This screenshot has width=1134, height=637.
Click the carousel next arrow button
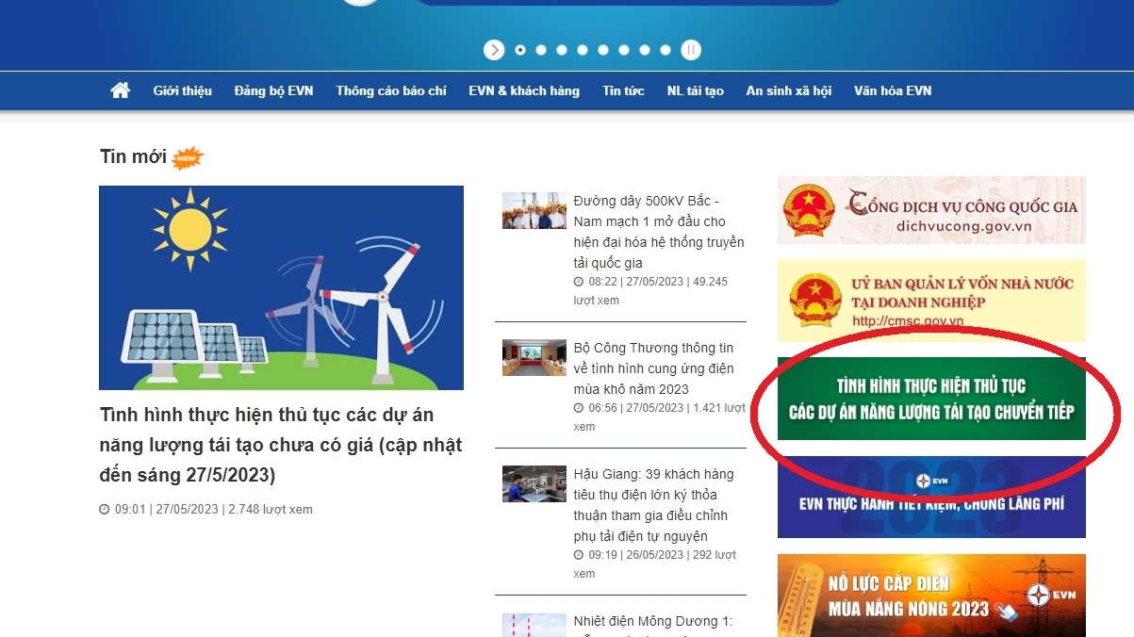(x=494, y=50)
